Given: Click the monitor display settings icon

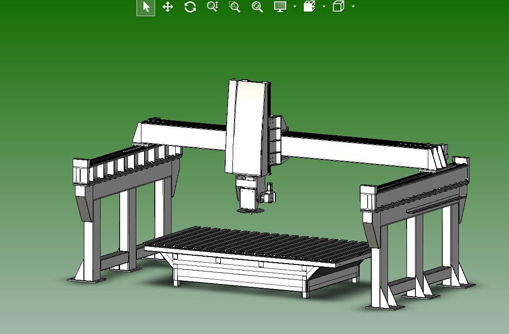Looking at the screenshot, I should tap(280, 6).
